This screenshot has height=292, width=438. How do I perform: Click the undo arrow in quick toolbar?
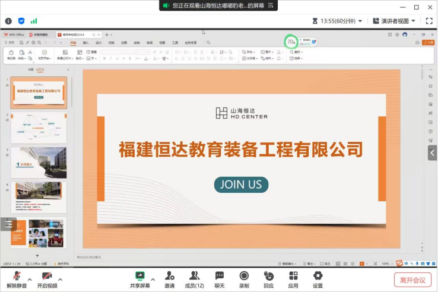tap(46, 43)
